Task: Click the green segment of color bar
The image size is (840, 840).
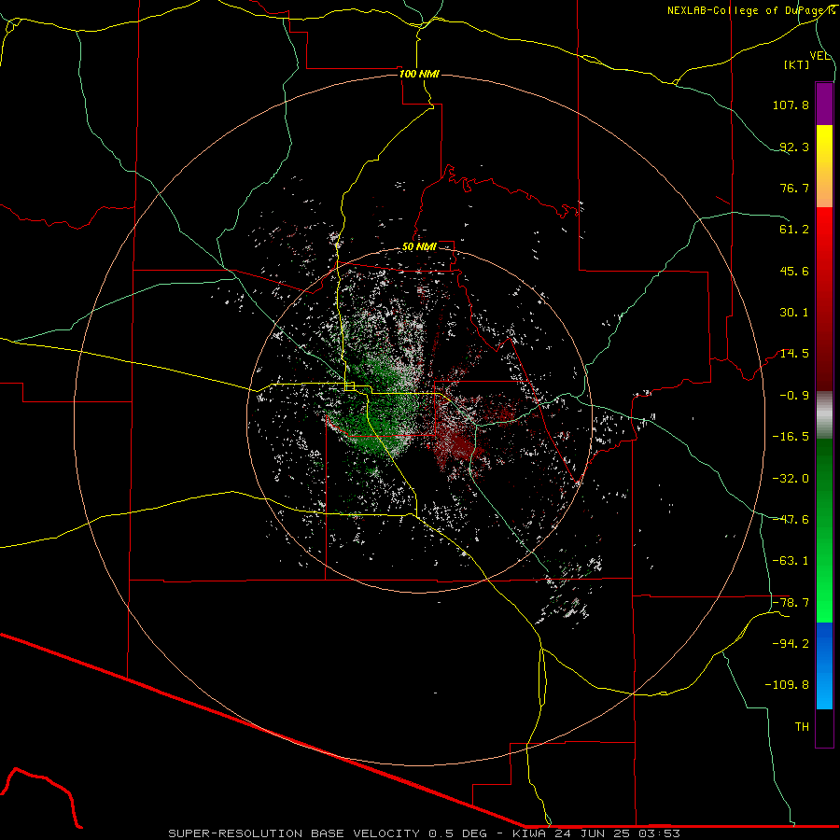Action: tap(824, 530)
